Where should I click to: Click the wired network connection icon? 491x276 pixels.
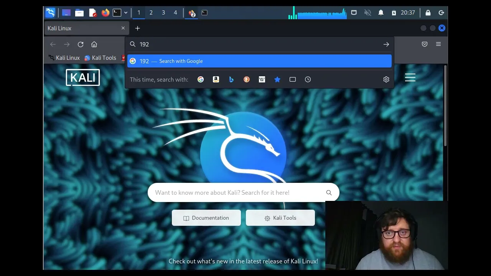[354, 13]
